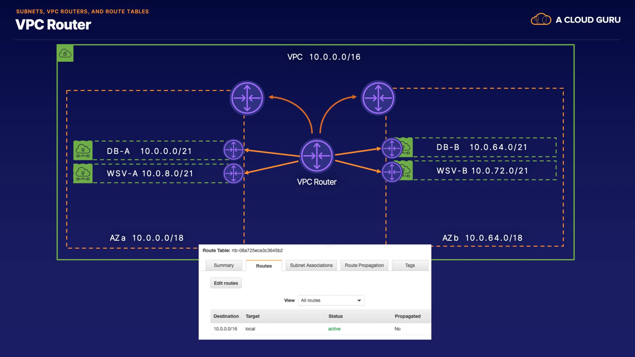The image size is (635, 357).
Task: Select the Route Propagation tab
Action: tap(364, 265)
